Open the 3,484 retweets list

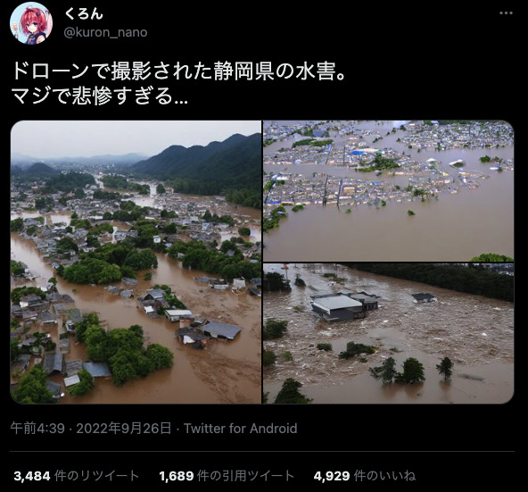(77, 476)
